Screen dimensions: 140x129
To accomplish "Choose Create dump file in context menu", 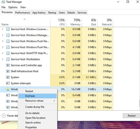I will (x=37, y=107).
